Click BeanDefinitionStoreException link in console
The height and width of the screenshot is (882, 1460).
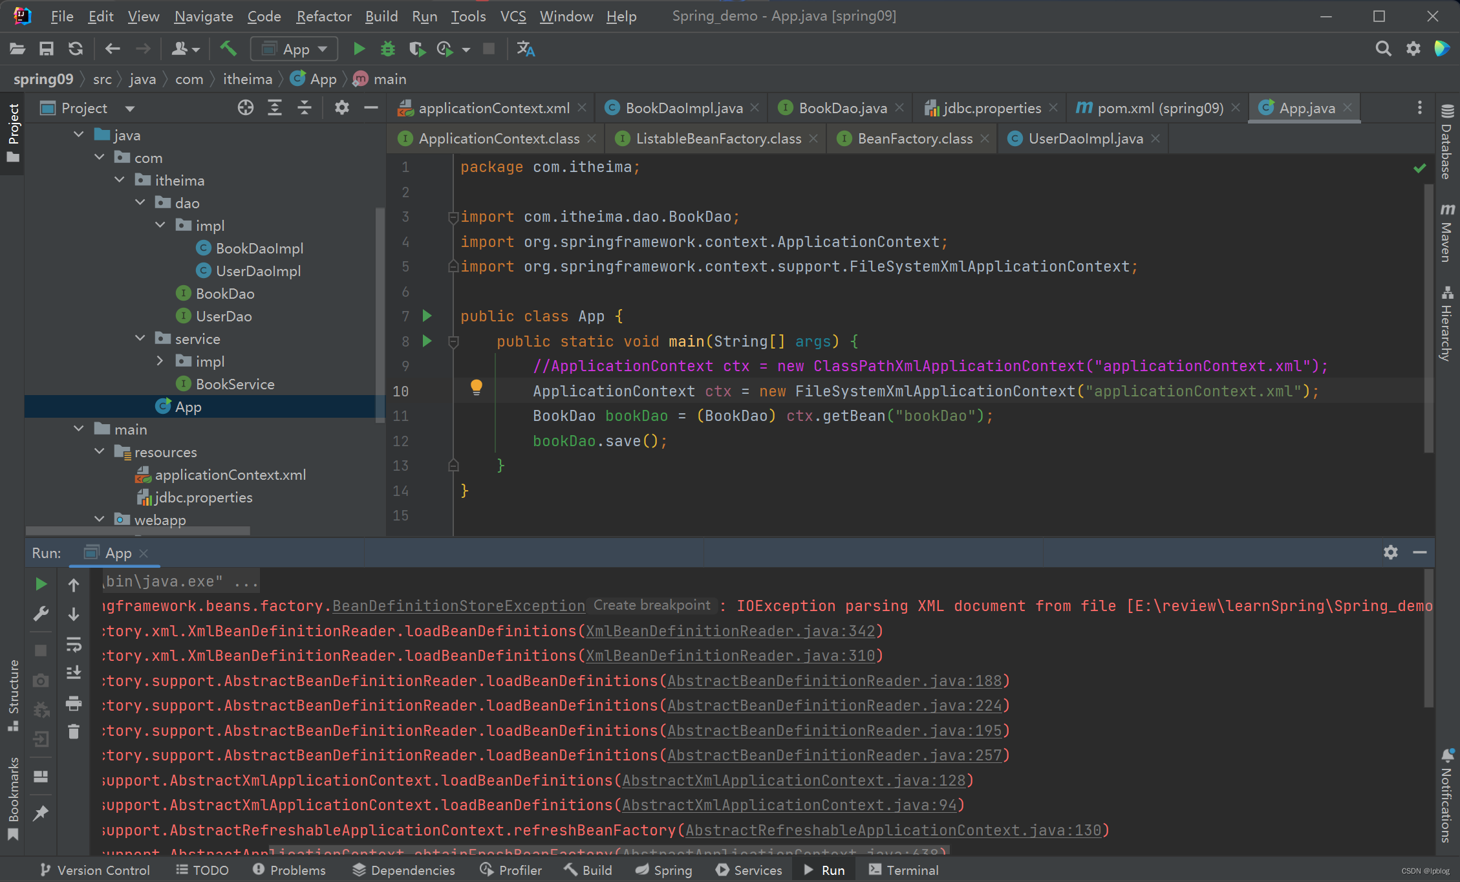[x=458, y=606]
